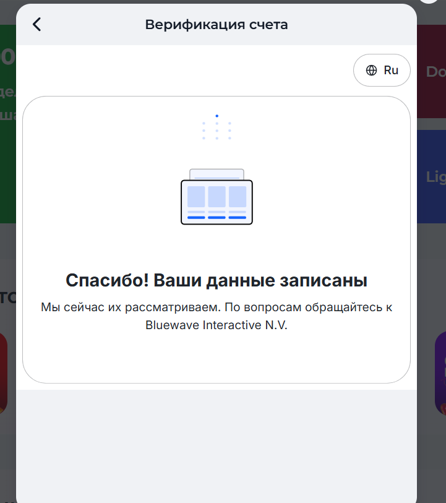
Task: Click the right column of the illustration
Action: 238,197
